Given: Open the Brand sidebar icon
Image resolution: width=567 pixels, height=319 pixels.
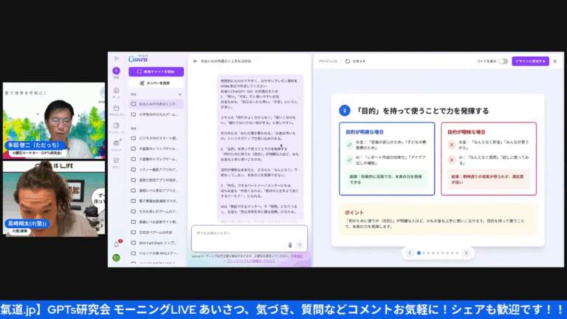Looking at the screenshot, I should pos(116,143).
